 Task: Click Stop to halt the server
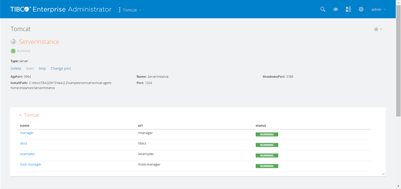tap(42, 69)
